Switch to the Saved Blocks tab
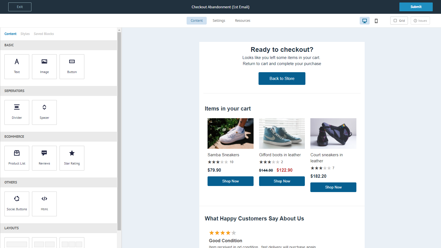 pos(44,34)
